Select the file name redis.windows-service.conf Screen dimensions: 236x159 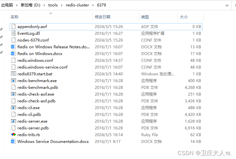pos(43,67)
